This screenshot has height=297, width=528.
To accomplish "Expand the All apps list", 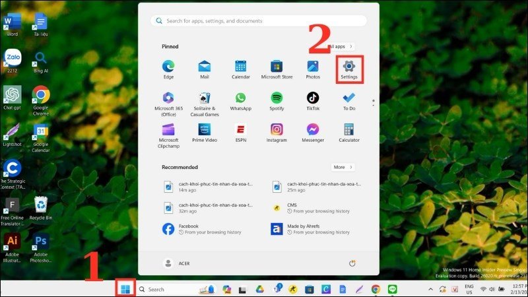I will [341, 47].
